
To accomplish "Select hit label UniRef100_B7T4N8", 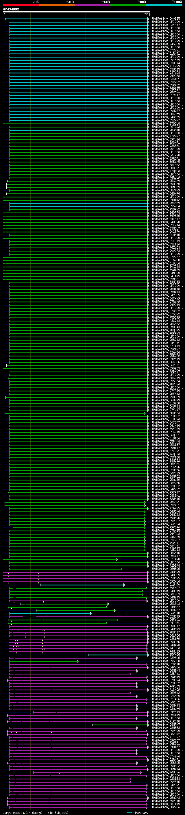I will pyautogui.click(x=166, y=559).
